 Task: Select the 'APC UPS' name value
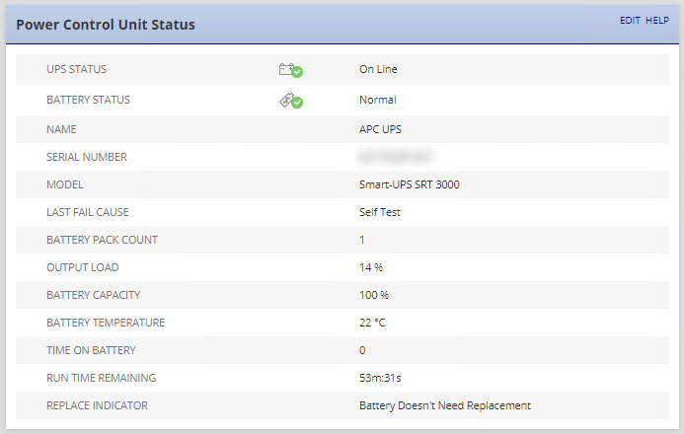click(x=380, y=129)
